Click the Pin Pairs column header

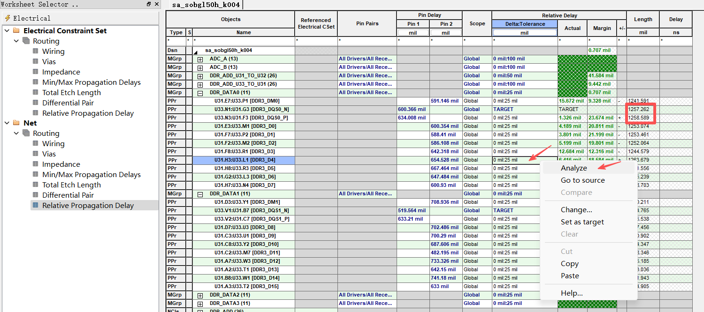(x=367, y=23)
